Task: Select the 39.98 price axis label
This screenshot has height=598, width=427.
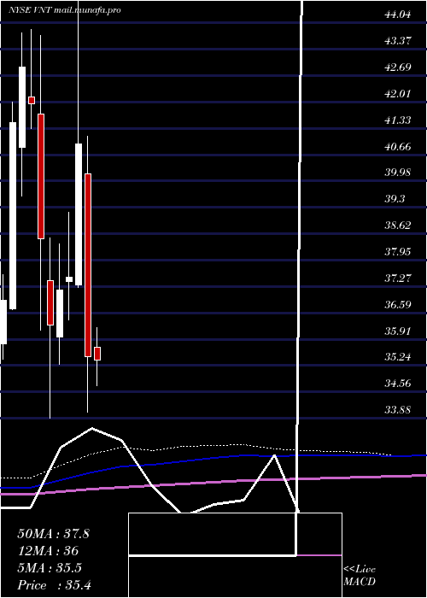Action: point(398,173)
